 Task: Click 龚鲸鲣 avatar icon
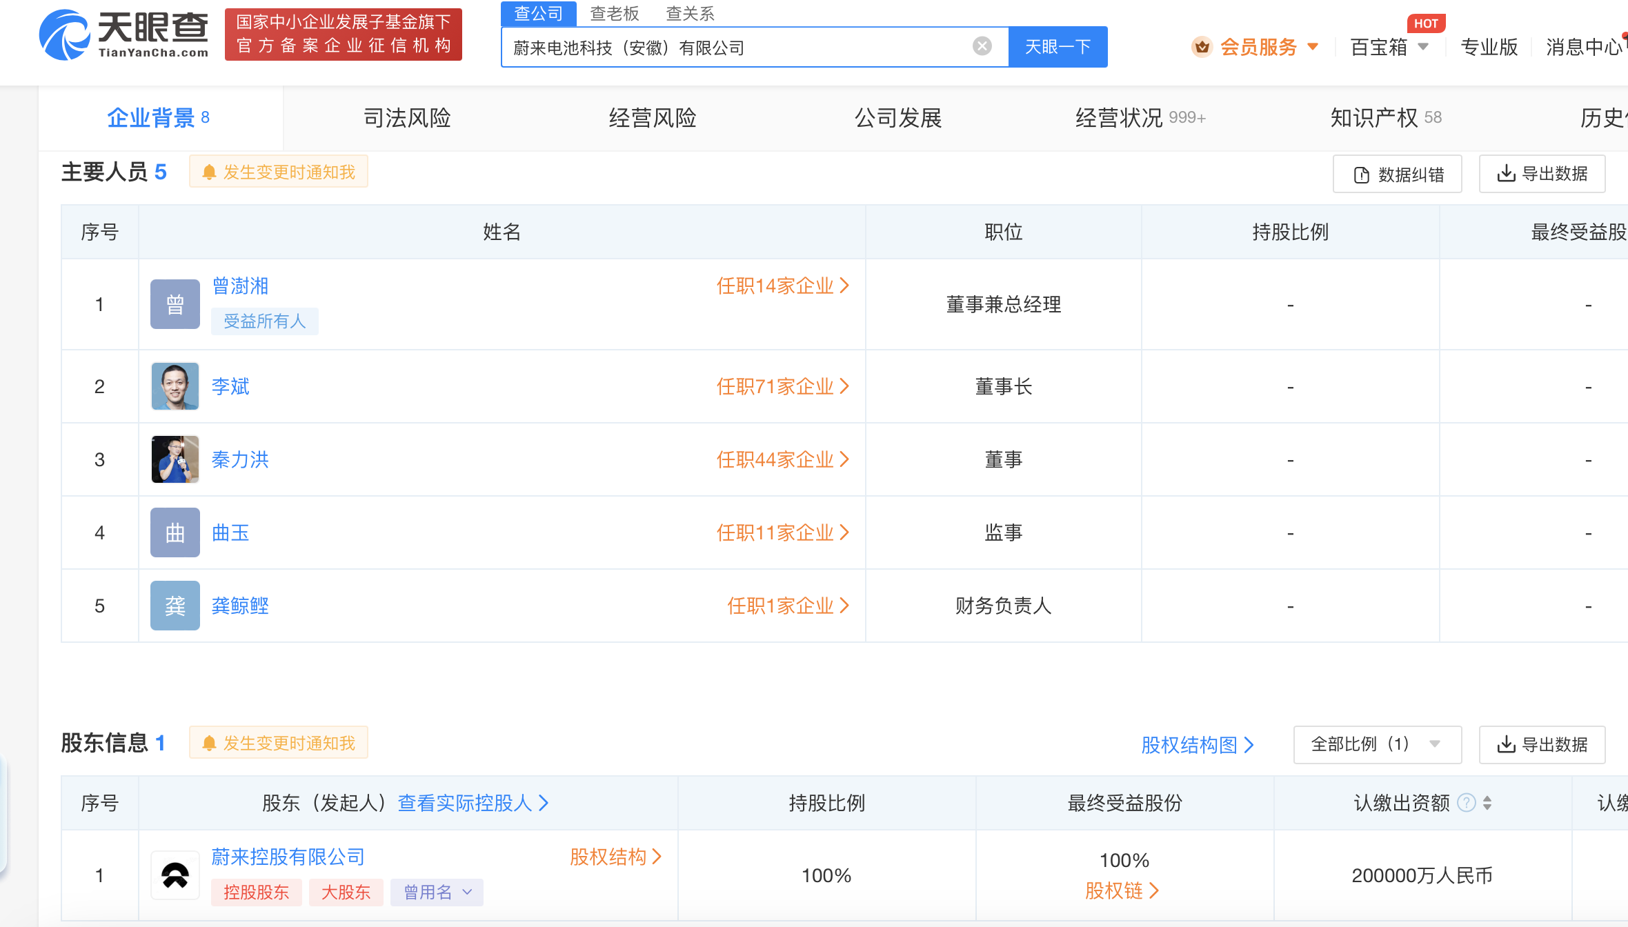[x=175, y=606]
